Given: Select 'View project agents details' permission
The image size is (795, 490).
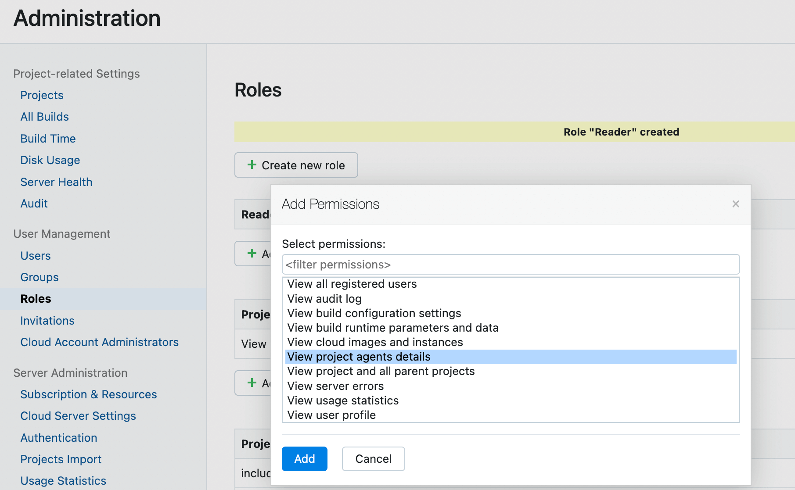Looking at the screenshot, I should [x=359, y=357].
